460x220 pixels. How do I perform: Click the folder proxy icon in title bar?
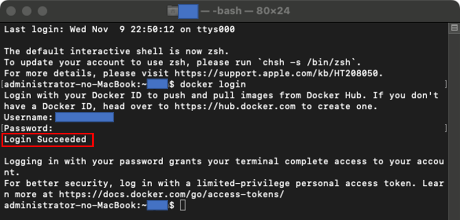pos(173,10)
